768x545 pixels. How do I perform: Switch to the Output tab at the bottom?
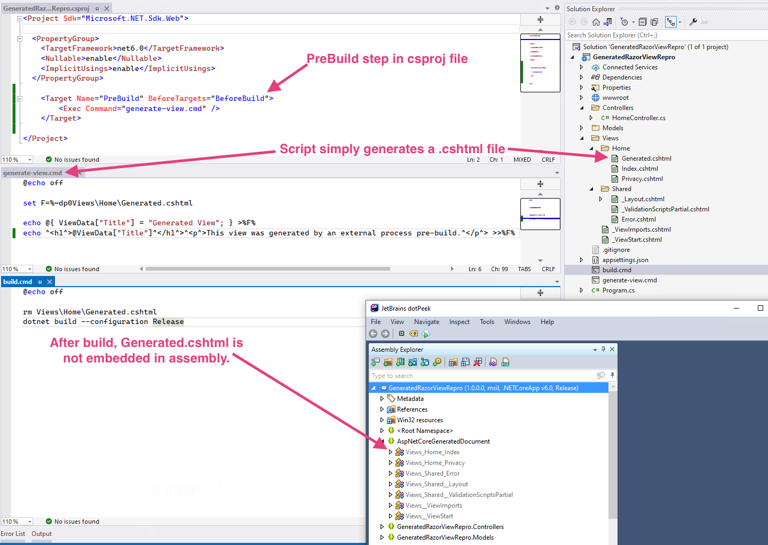click(41, 533)
